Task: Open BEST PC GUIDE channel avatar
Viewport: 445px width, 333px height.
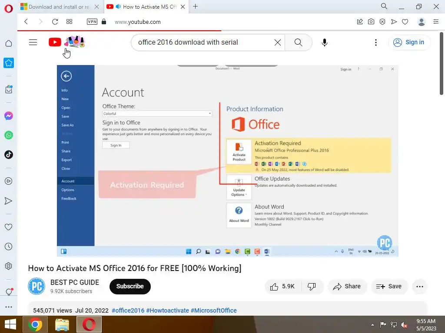Action: click(x=37, y=286)
